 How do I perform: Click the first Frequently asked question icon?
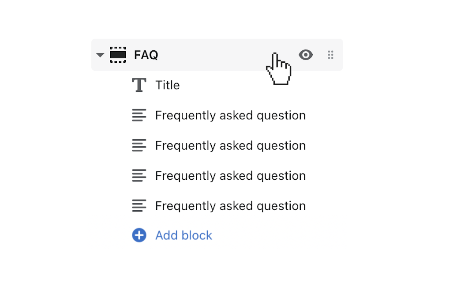pos(139,115)
